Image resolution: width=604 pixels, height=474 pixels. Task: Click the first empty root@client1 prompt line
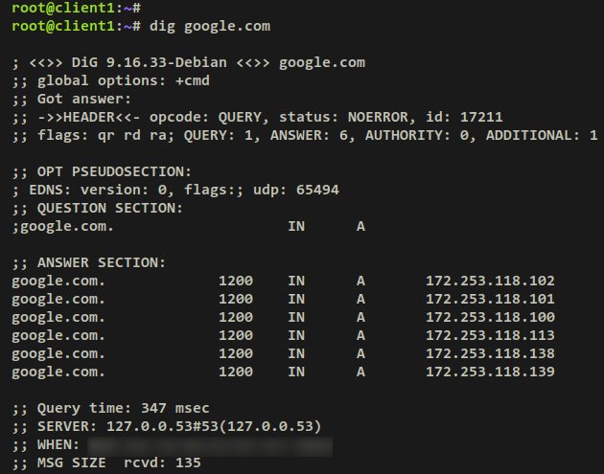77,8
